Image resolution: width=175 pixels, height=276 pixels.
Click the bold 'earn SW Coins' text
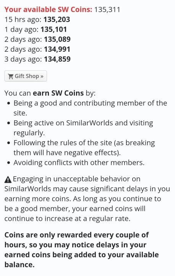coord(58,93)
